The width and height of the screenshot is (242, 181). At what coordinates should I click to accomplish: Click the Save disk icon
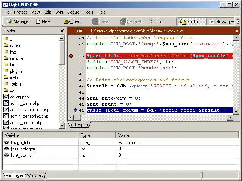[x=95, y=21]
